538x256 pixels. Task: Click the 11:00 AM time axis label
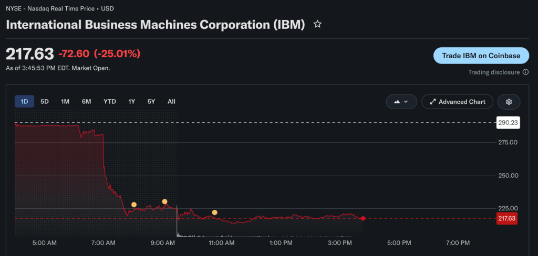coord(222,243)
